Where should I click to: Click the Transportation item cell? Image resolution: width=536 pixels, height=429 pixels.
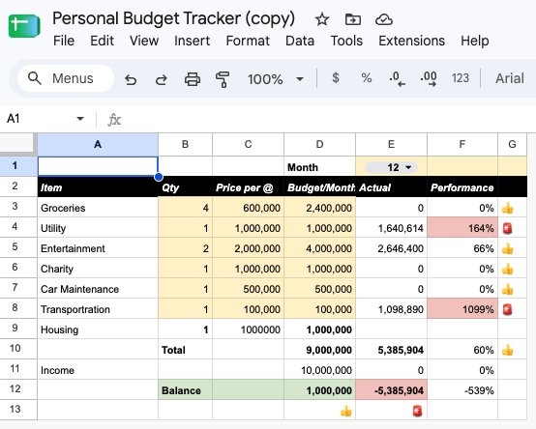coord(98,309)
